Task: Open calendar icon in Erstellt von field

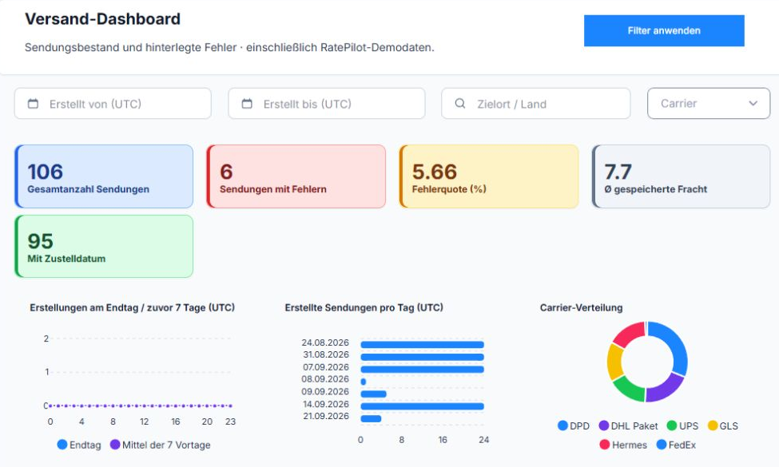Action: [x=34, y=104]
